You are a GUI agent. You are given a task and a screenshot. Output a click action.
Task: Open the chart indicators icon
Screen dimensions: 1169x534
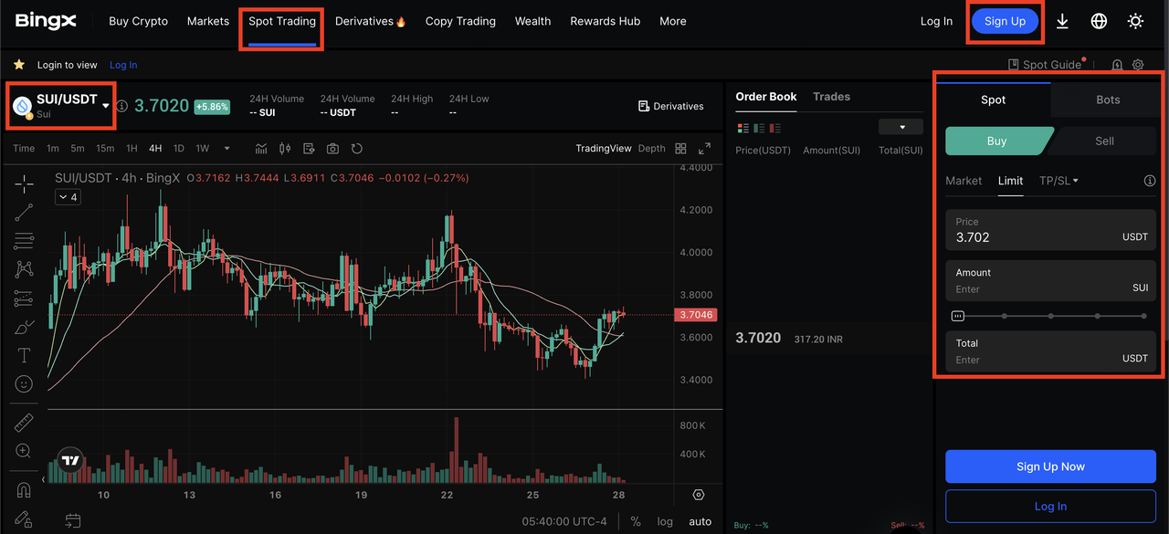(x=261, y=149)
